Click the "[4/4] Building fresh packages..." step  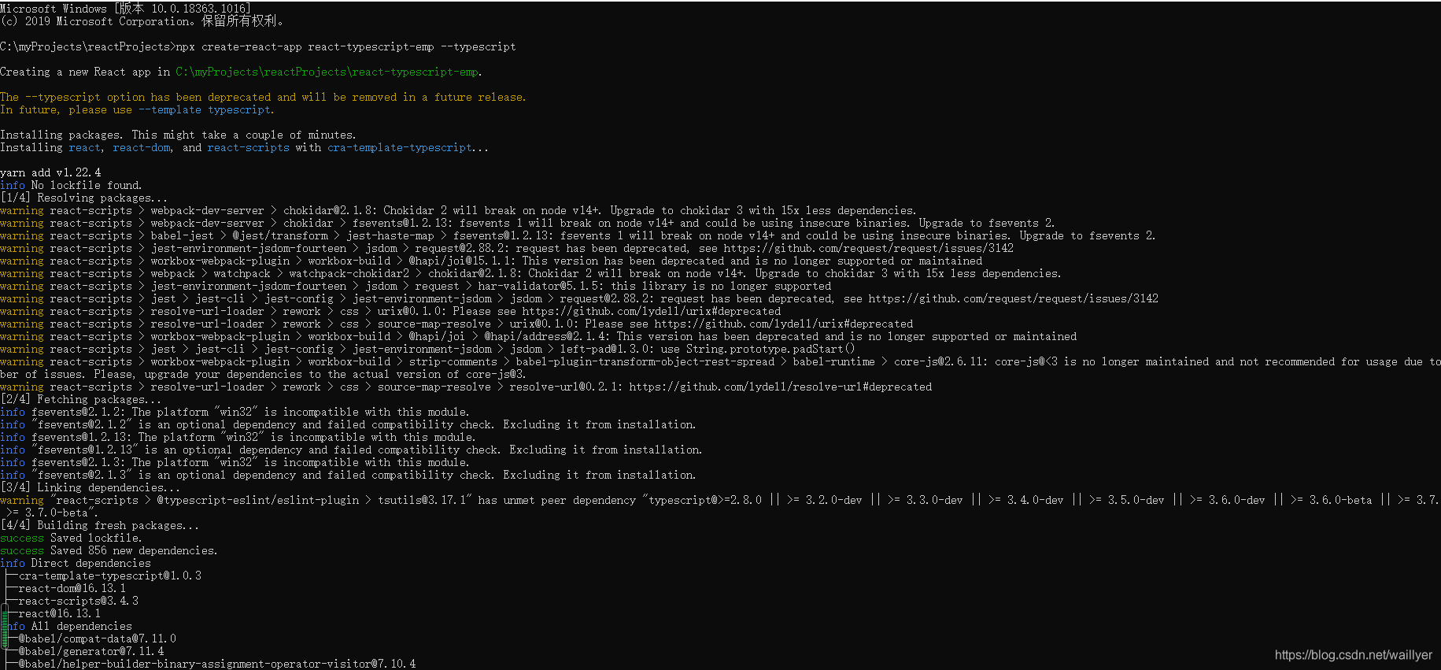click(x=99, y=525)
